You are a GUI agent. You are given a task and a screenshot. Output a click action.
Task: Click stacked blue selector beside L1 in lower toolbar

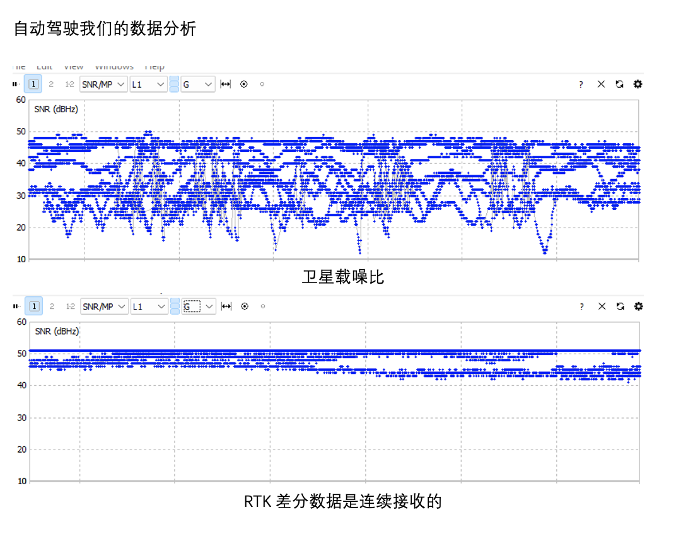[x=175, y=306]
